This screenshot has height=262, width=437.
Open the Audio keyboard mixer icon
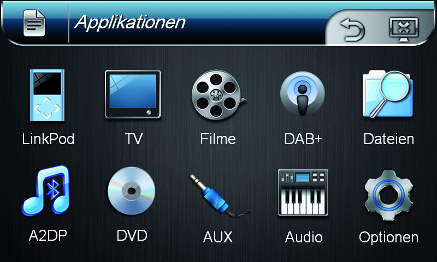[303, 192]
